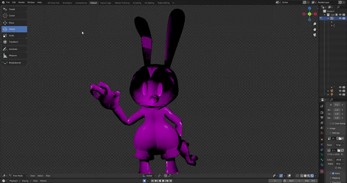The height and width of the screenshot is (183, 347).
Task: Click the Saturation value field
Action: click(x=337, y=118)
